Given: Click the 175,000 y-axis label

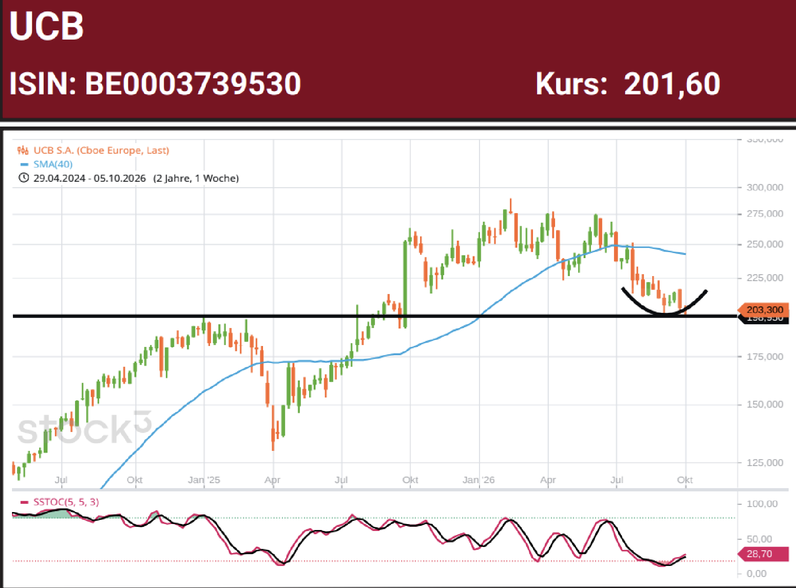Looking at the screenshot, I should point(765,357).
